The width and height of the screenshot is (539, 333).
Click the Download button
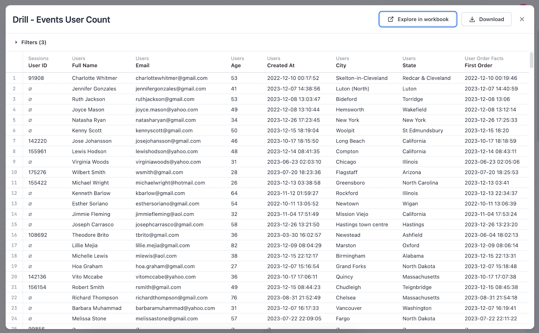[x=486, y=19]
